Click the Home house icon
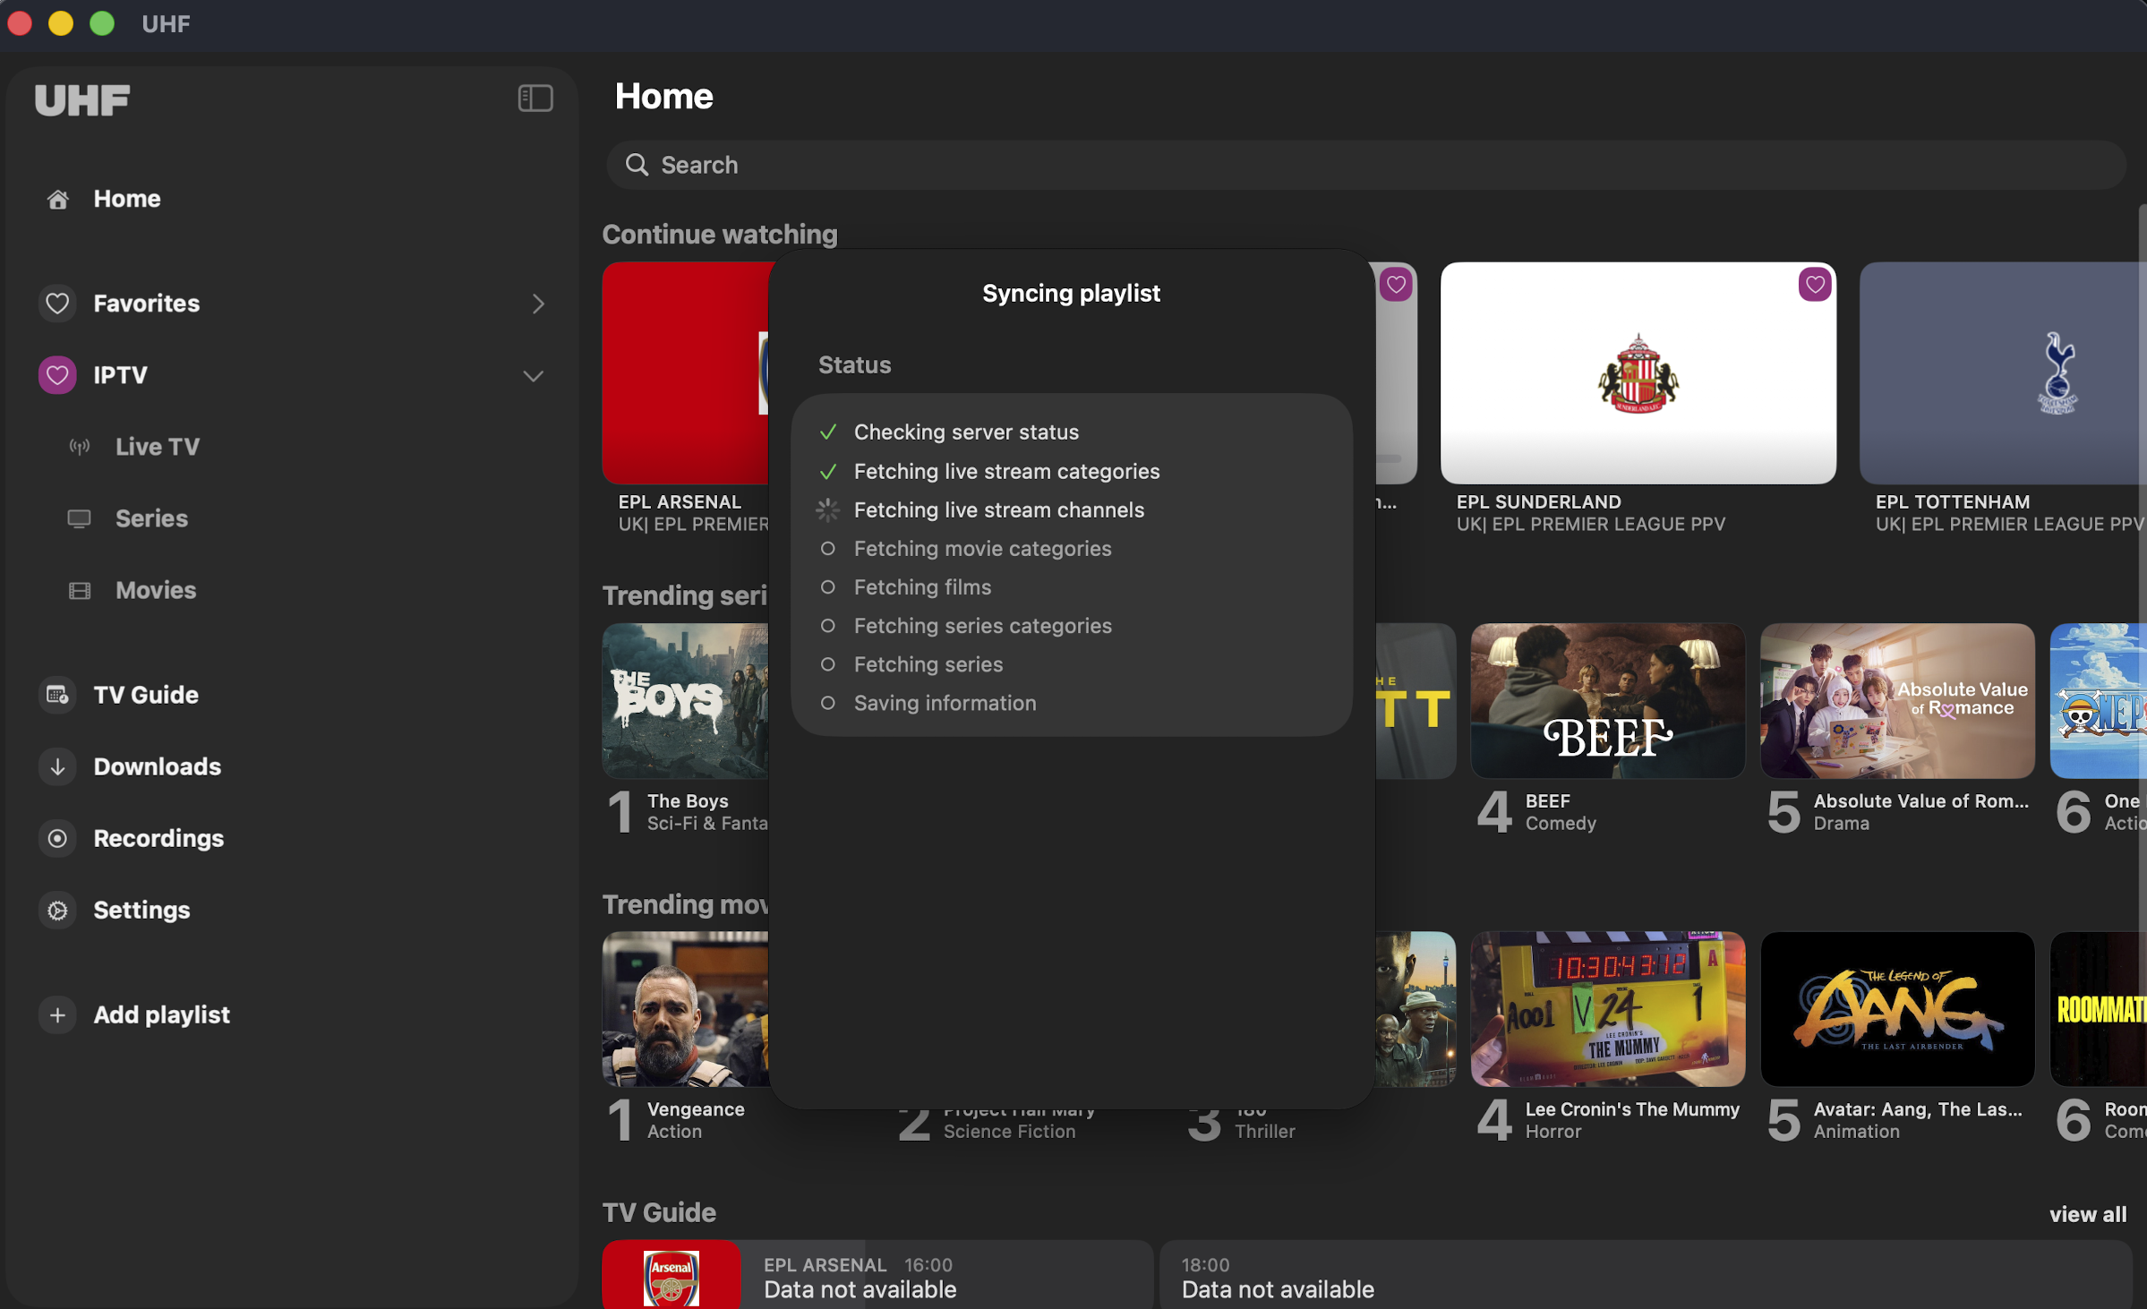The width and height of the screenshot is (2147, 1309). 58,199
